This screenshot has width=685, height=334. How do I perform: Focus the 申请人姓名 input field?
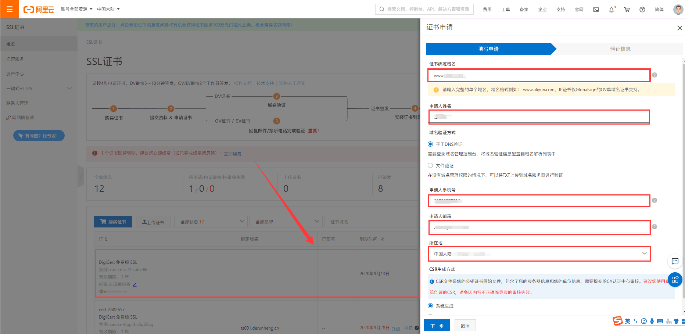(539, 117)
